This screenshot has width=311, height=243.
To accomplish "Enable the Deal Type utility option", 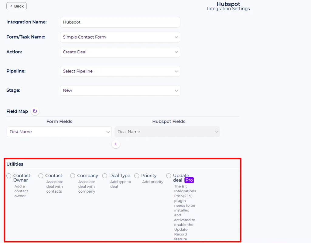I will coord(105,176).
